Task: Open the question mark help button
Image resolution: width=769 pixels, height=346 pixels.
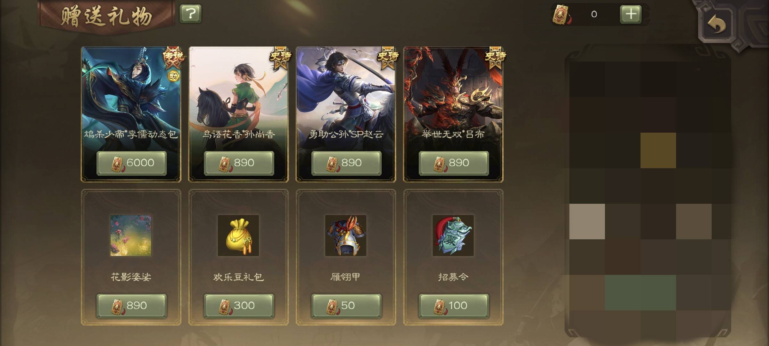Action: tap(191, 14)
